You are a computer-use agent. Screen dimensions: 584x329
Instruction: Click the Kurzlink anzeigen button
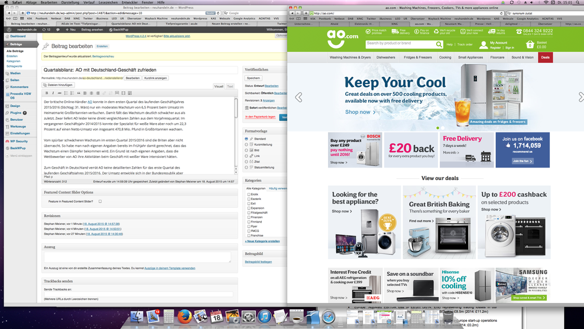(x=155, y=78)
